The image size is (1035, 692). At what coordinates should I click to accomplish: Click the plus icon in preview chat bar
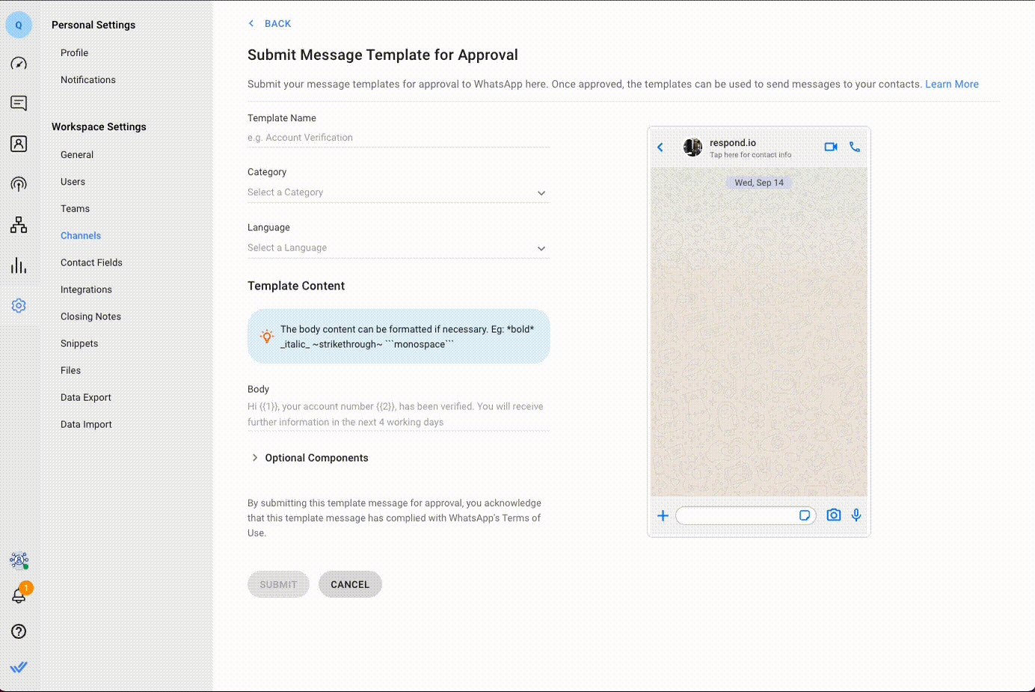tap(663, 515)
